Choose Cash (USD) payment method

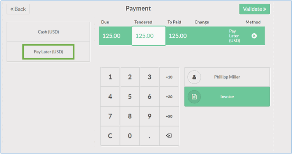(48, 32)
